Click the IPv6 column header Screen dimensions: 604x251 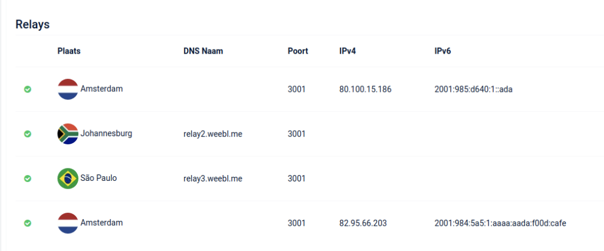pos(442,51)
